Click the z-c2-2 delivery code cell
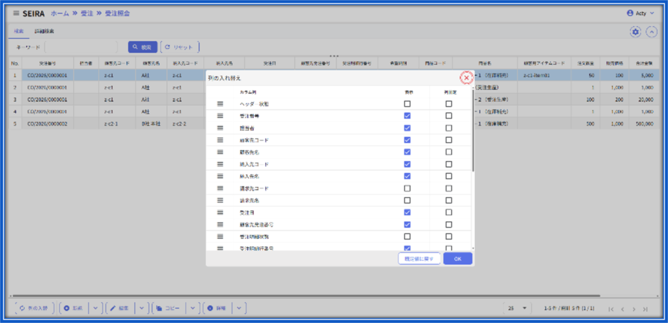This screenshot has height=323, width=668. (x=185, y=123)
